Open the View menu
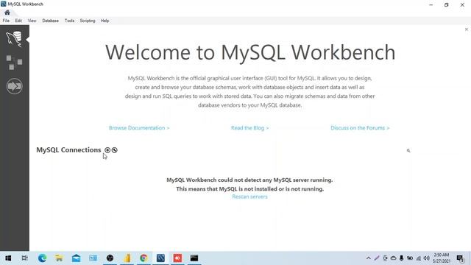 click(x=32, y=21)
